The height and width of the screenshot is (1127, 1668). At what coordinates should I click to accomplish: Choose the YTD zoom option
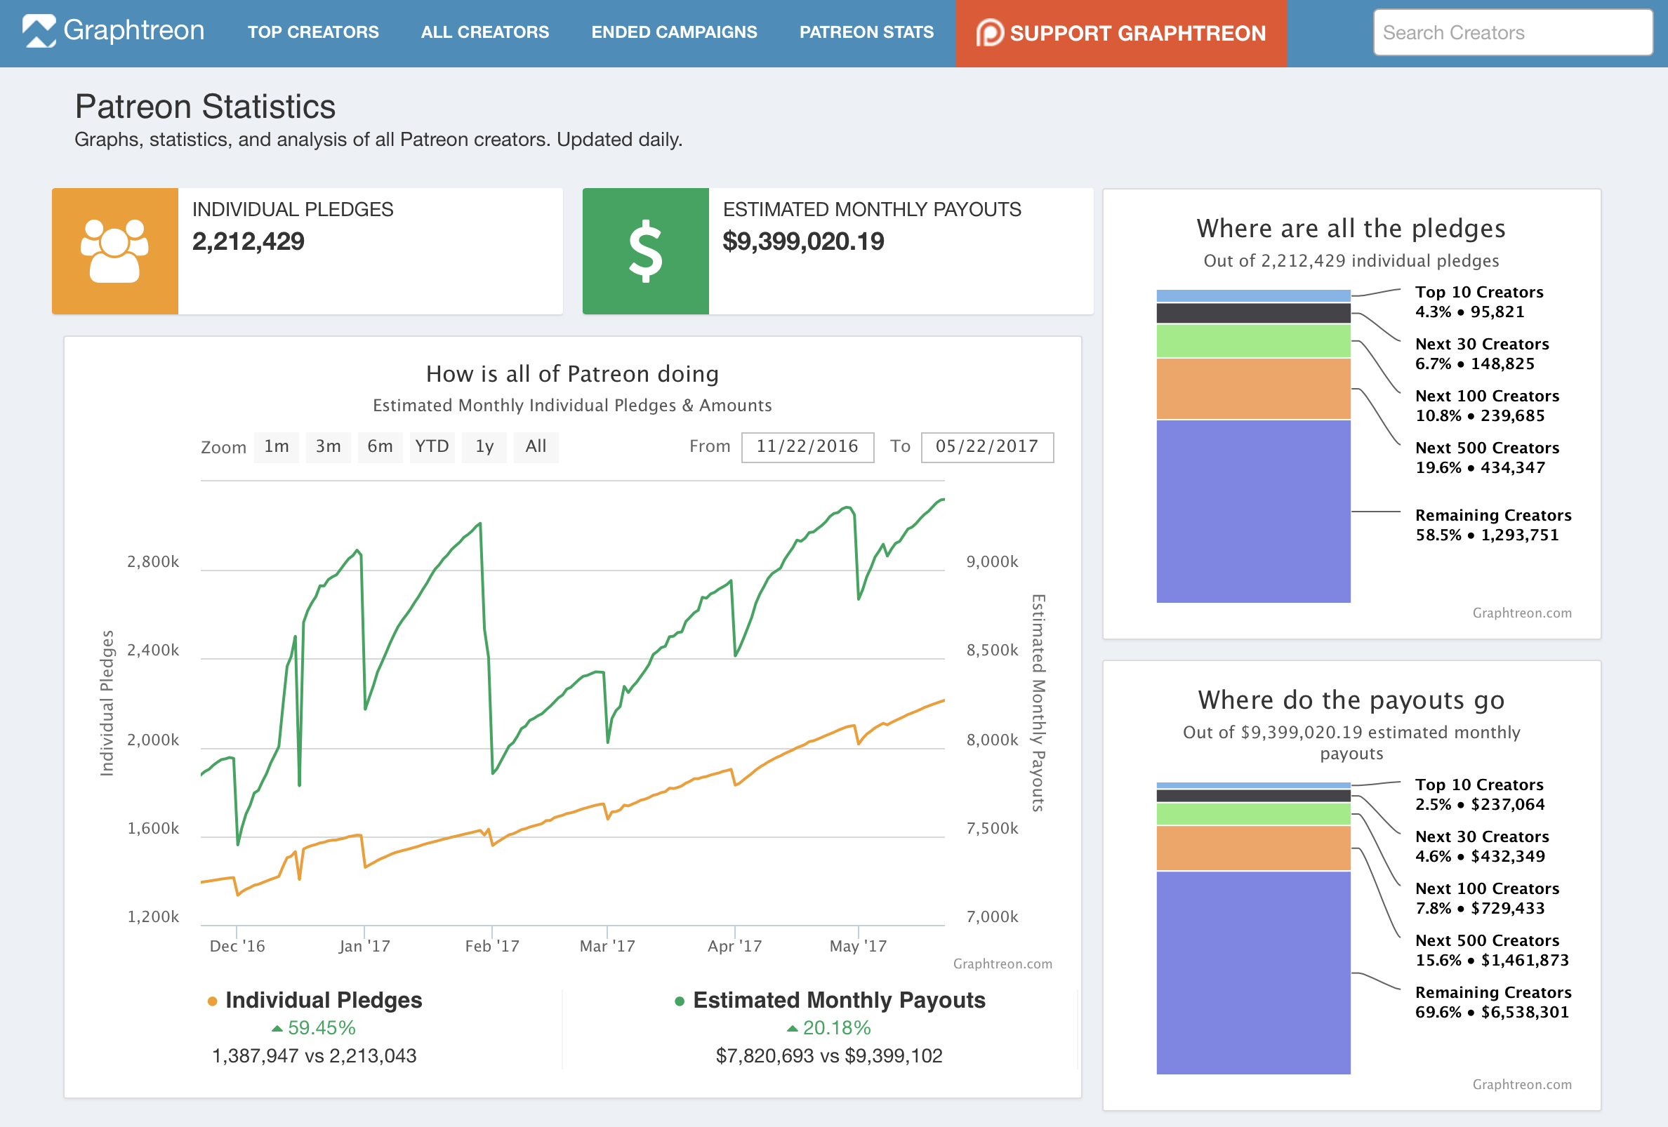431,447
